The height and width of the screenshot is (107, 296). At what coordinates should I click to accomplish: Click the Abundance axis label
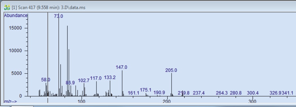click(16, 16)
